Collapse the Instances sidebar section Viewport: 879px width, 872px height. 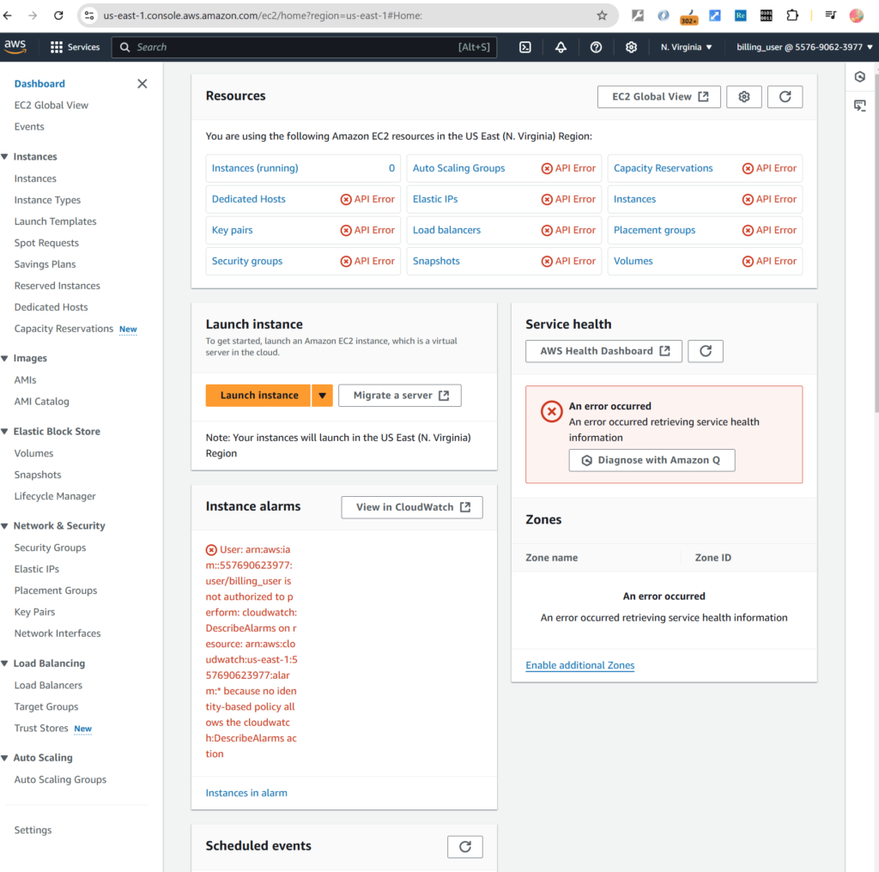tap(7, 157)
